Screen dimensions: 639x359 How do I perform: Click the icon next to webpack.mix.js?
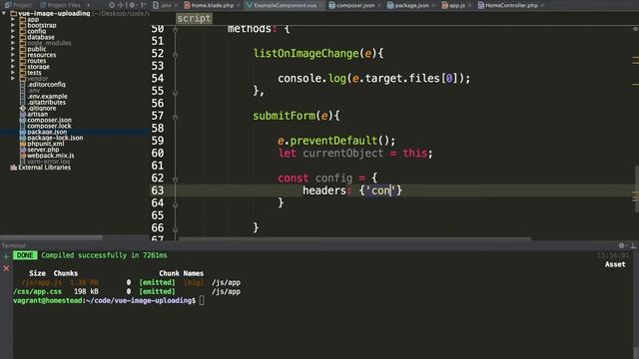click(x=23, y=156)
